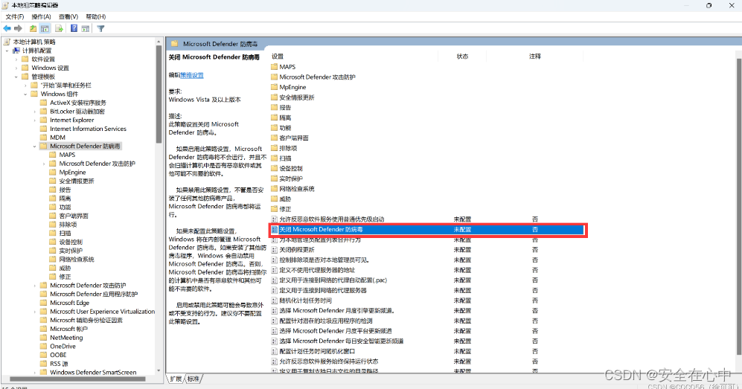This screenshot has width=742, height=389.
Task: Click the 策略设置 edit link
Action: 192,75
